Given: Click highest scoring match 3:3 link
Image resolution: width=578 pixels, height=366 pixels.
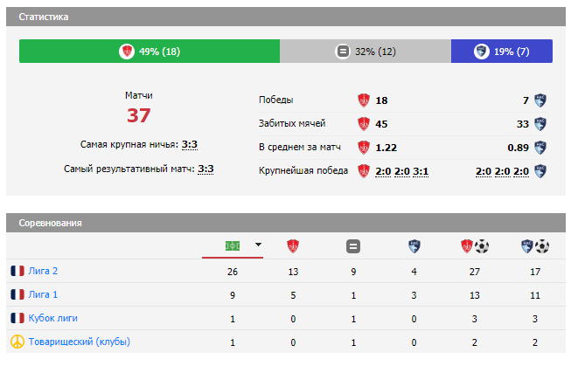Looking at the screenshot, I should pyautogui.click(x=205, y=169).
